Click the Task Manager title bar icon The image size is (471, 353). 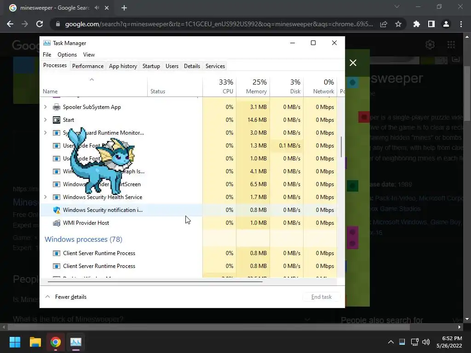point(47,43)
